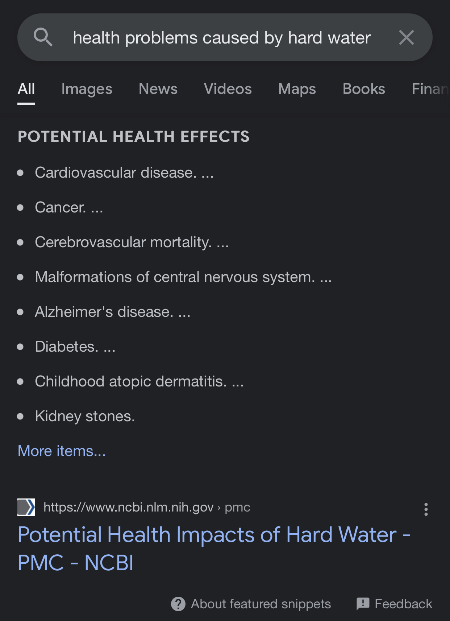The image size is (450, 621).
Task: Open About featured snippets
Action: (261, 604)
